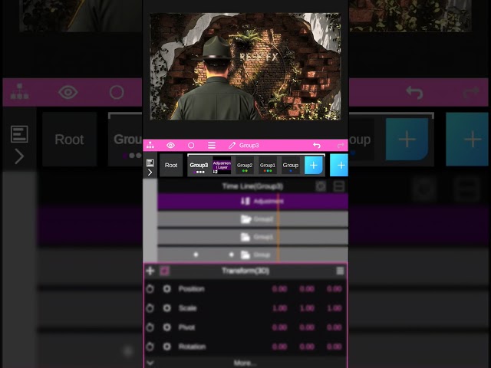This screenshot has width=491, height=368.
Task: Select the Adjustment Layer tile
Action: coord(222,166)
